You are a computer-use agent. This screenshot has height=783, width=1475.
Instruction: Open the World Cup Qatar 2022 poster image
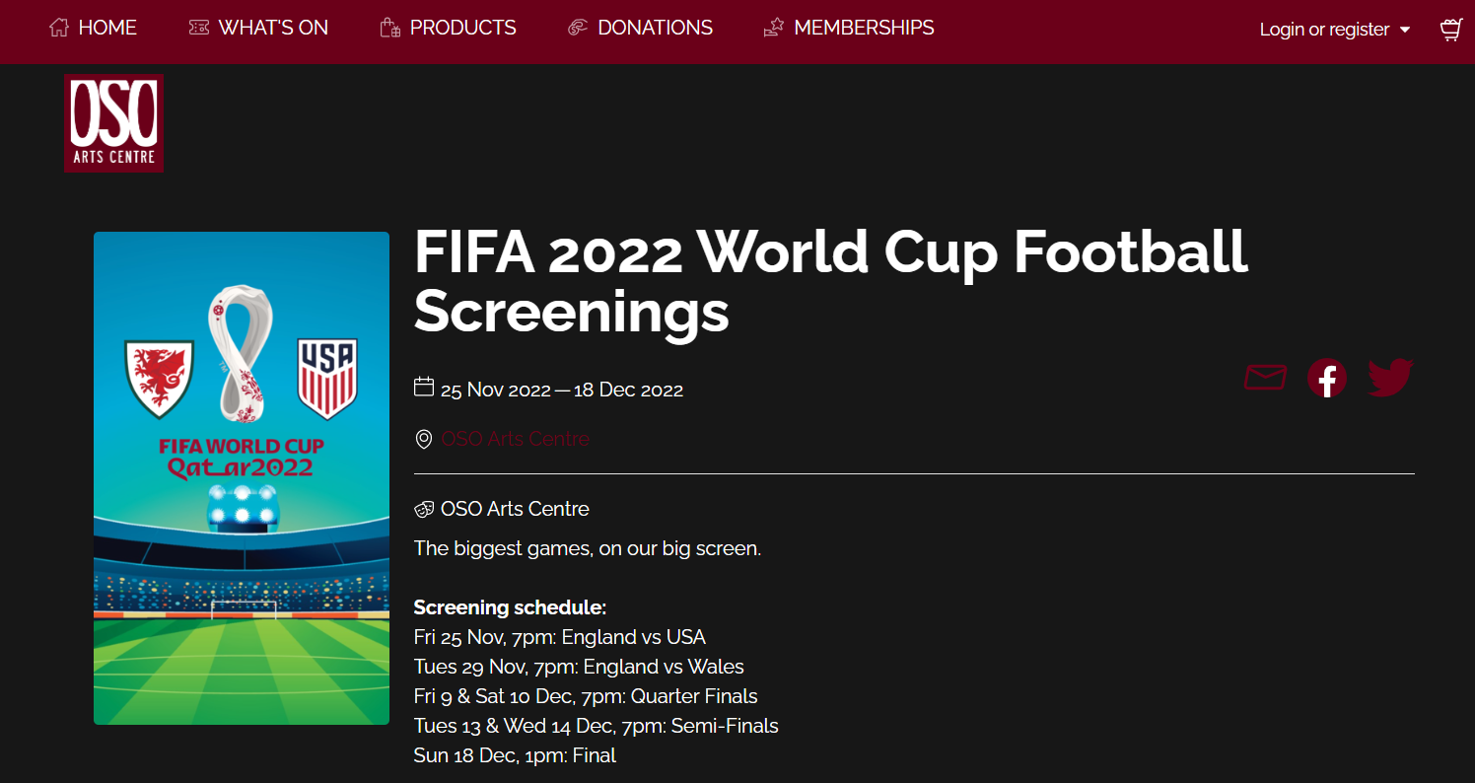(242, 478)
